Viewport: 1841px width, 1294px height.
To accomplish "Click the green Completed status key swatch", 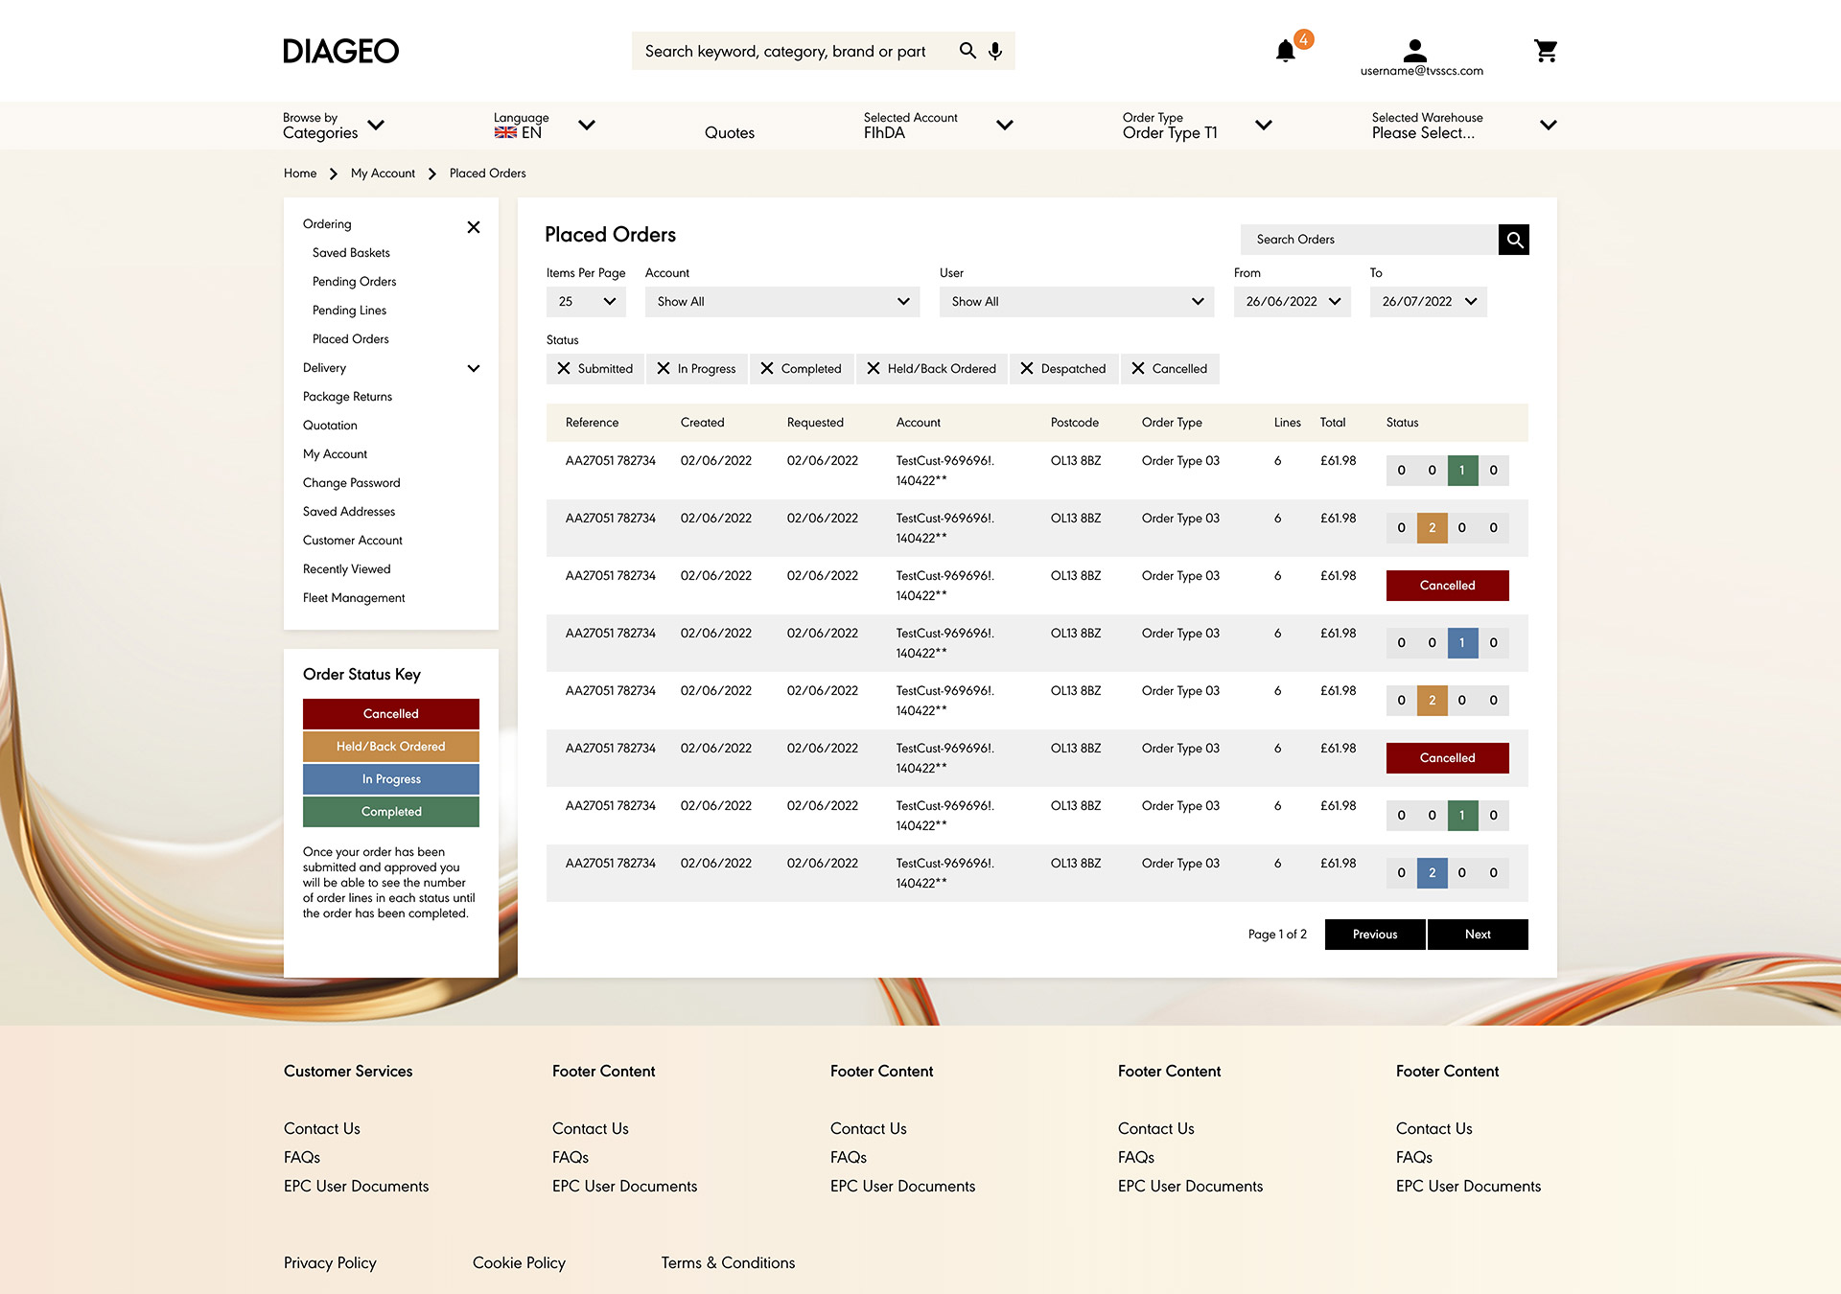I will [x=390, y=812].
